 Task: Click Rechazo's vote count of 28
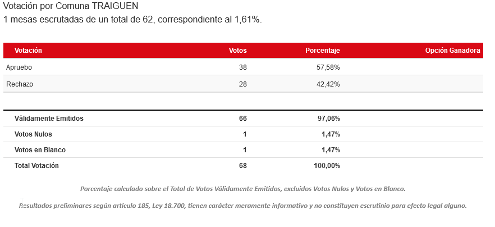242,84
